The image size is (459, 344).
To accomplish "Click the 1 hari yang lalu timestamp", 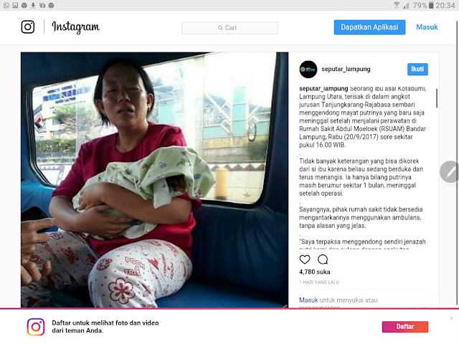I will point(319,282).
